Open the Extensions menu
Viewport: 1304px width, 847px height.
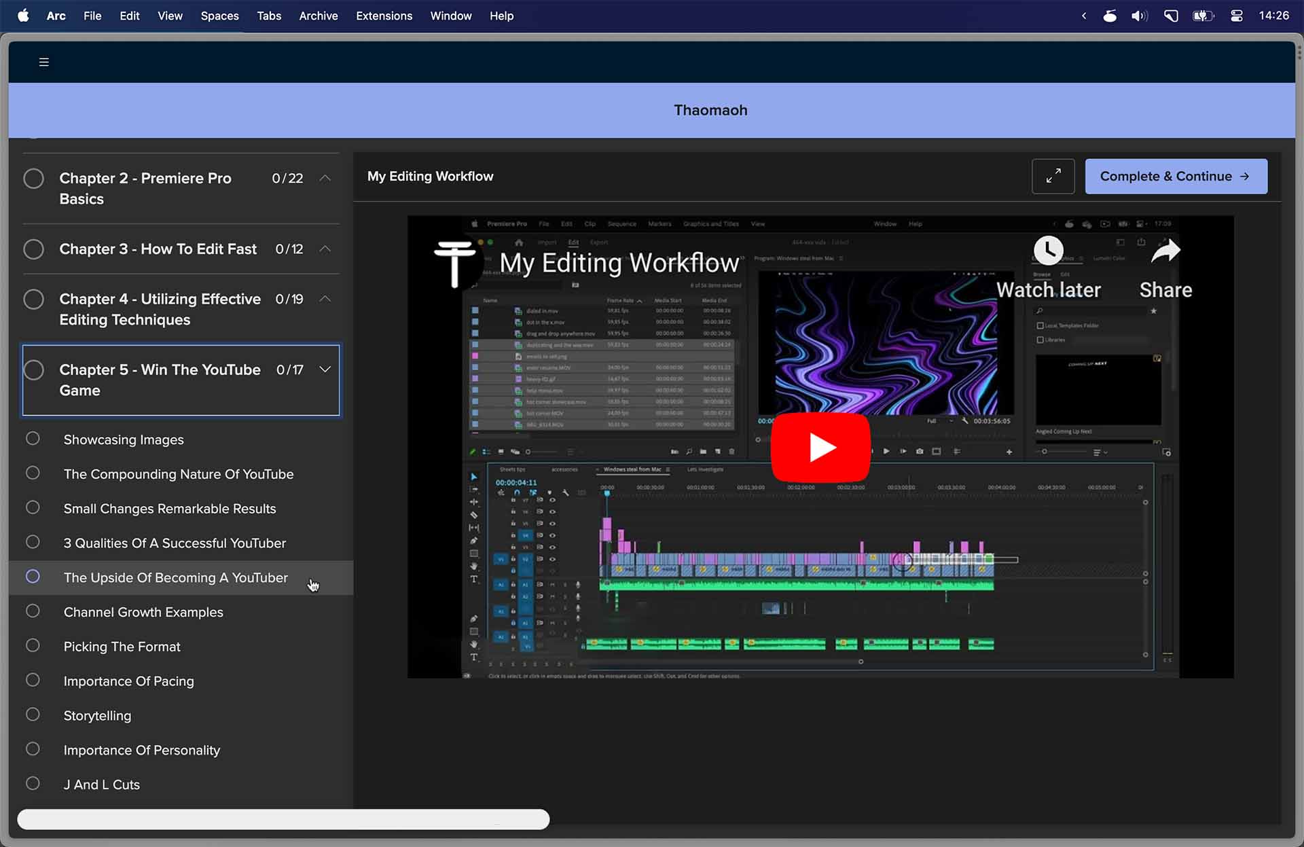384,15
